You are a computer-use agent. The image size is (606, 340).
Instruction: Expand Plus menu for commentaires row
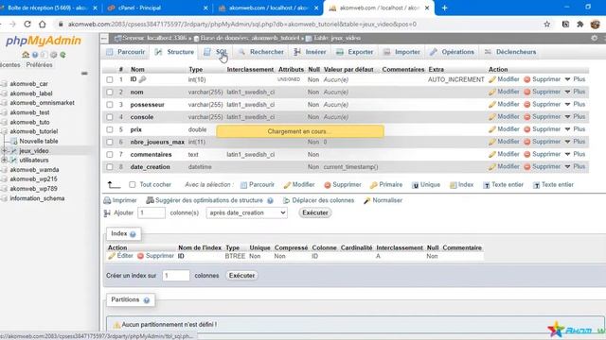(575, 154)
